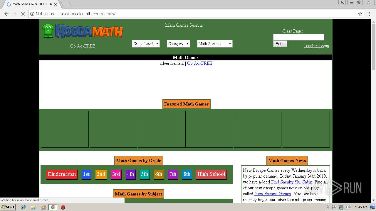Image resolution: width=376 pixels, height=211 pixels.
Task: Select the Kindergarten grade button
Action: tap(62, 174)
